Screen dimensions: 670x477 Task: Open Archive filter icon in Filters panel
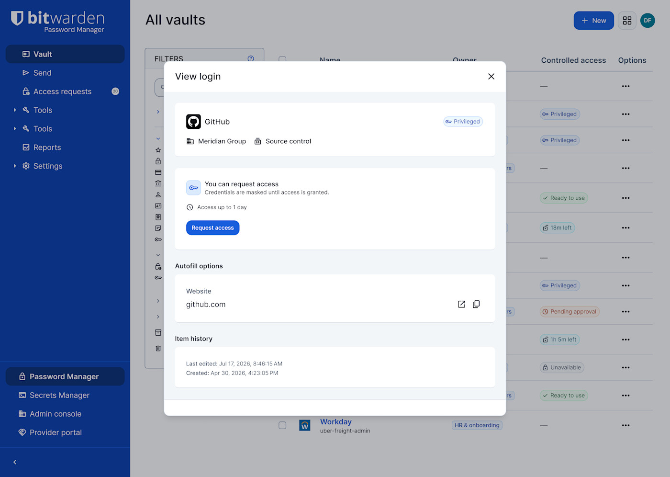158,332
